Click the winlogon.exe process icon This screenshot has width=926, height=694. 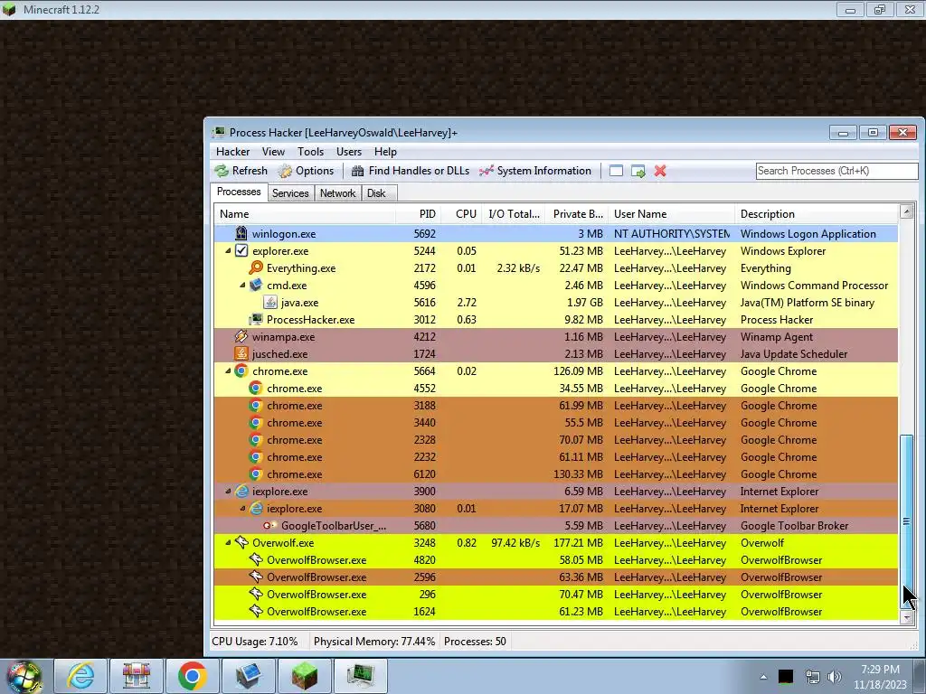241,234
